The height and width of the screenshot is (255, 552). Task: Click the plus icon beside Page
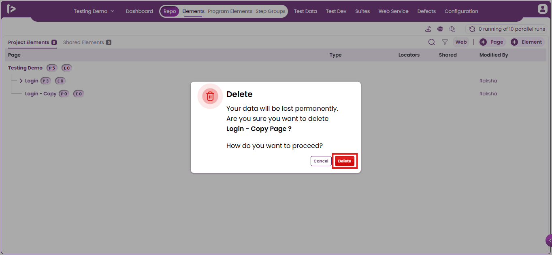pyautogui.click(x=483, y=42)
